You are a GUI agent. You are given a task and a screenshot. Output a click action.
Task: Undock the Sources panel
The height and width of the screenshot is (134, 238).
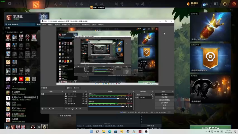pos(86,91)
